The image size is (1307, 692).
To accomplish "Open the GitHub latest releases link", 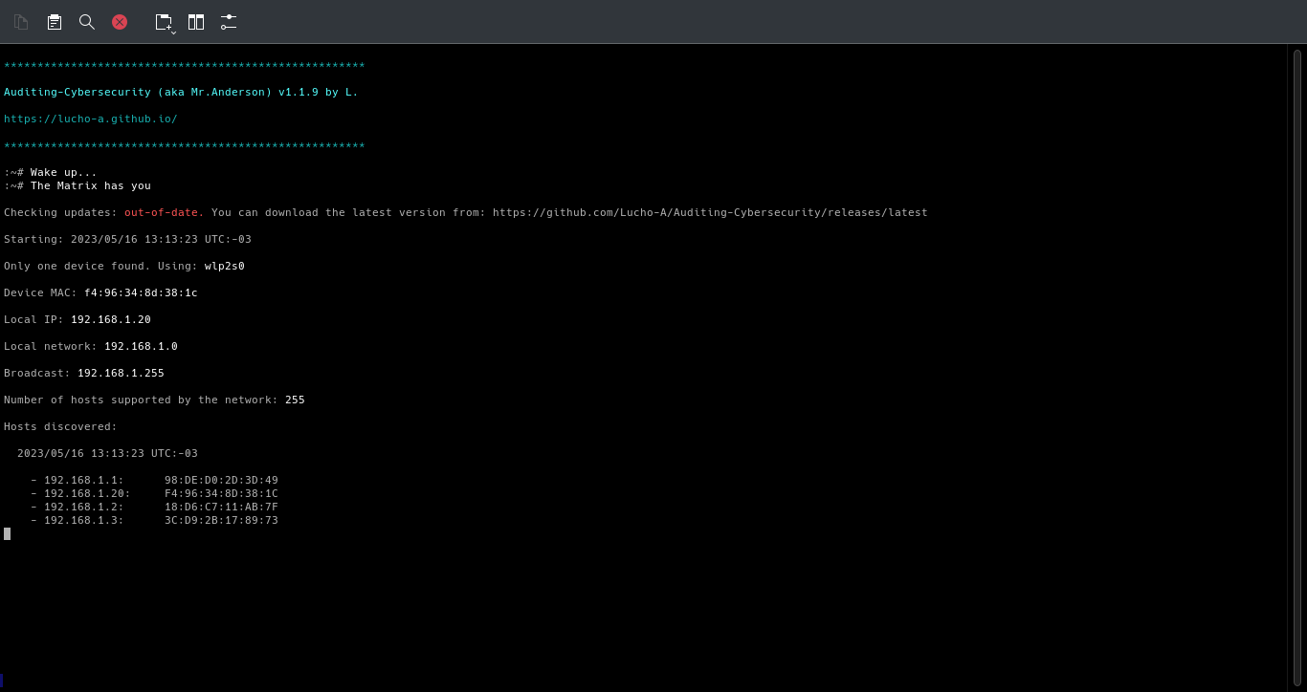I will coord(709,212).
